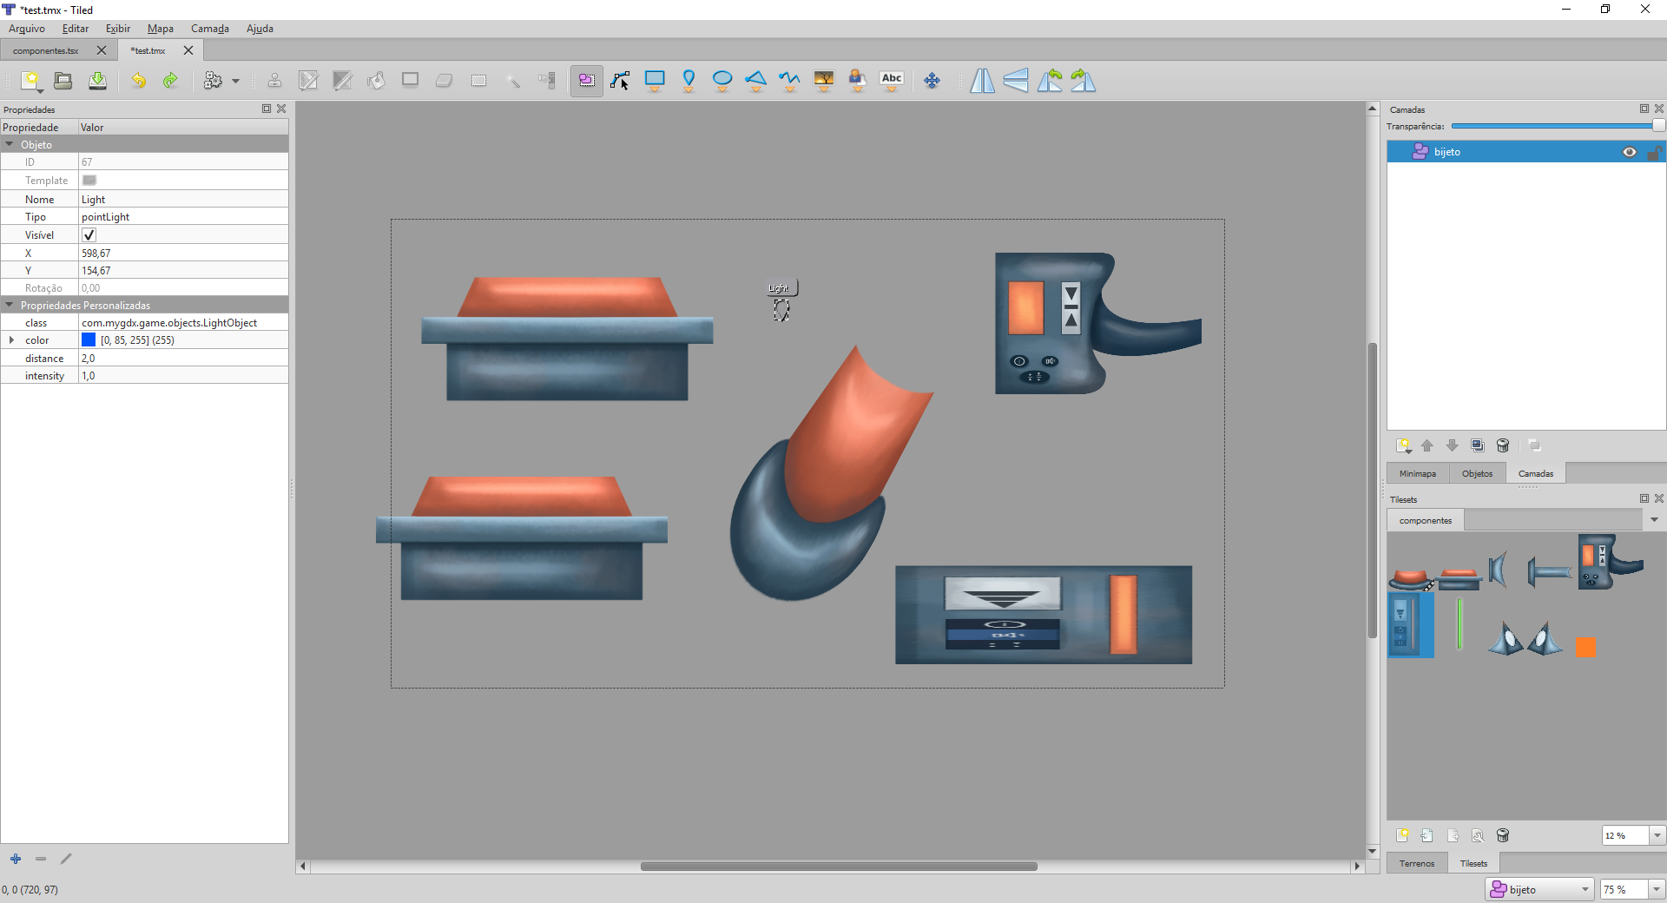Collapse the Objeto property group
This screenshot has height=903, width=1667.
coord(10,145)
